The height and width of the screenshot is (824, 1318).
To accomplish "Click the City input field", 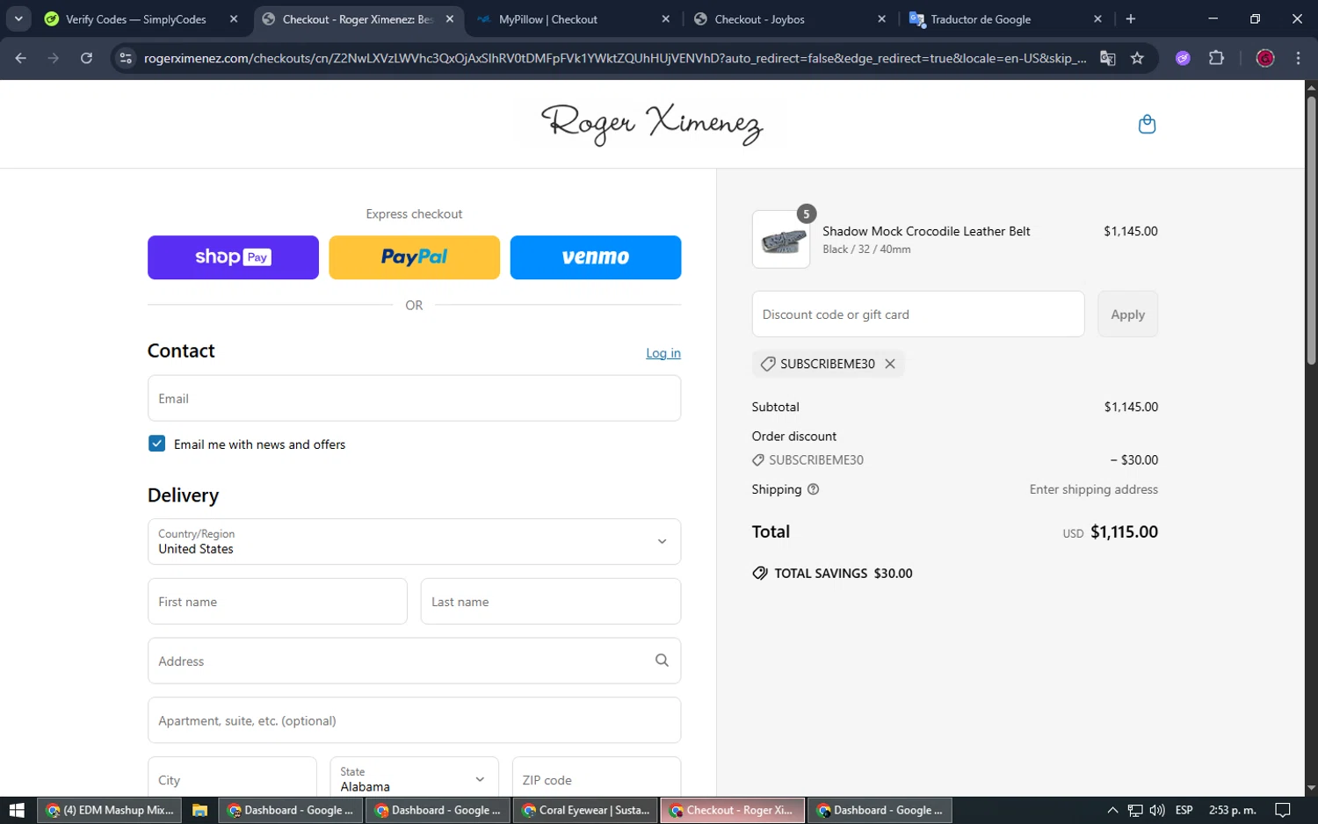I will (x=232, y=777).
